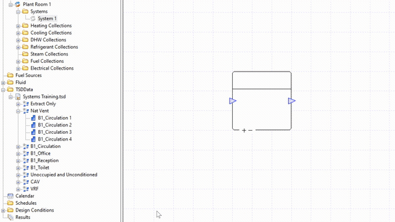
Task: Click the B1_Office group icon
Action: (26, 154)
